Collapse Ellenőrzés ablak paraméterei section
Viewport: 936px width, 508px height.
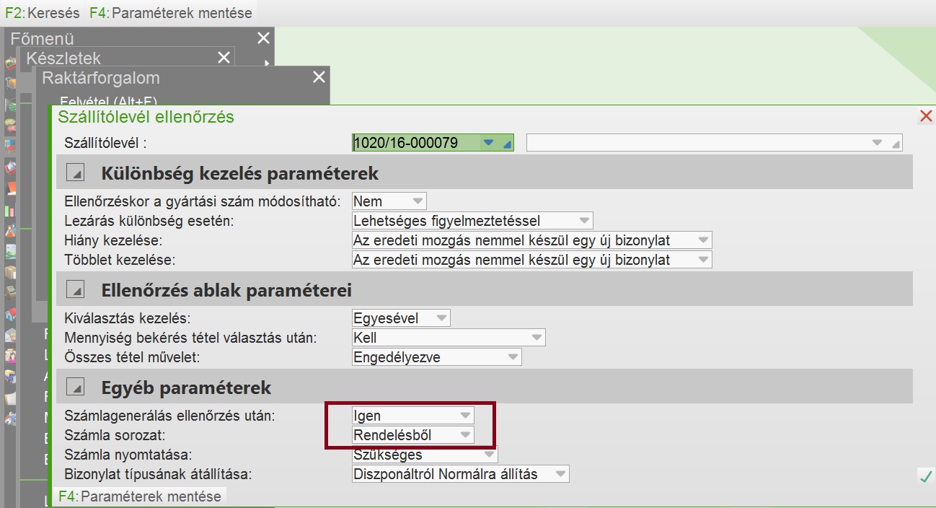pyautogui.click(x=76, y=290)
